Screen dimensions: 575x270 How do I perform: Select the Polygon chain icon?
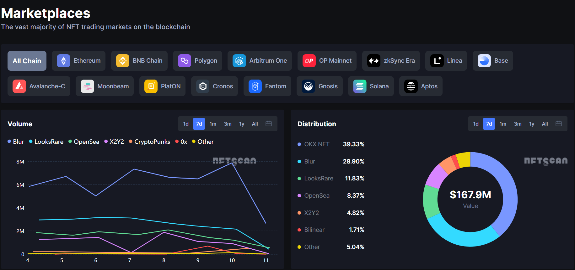tap(185, 61)
